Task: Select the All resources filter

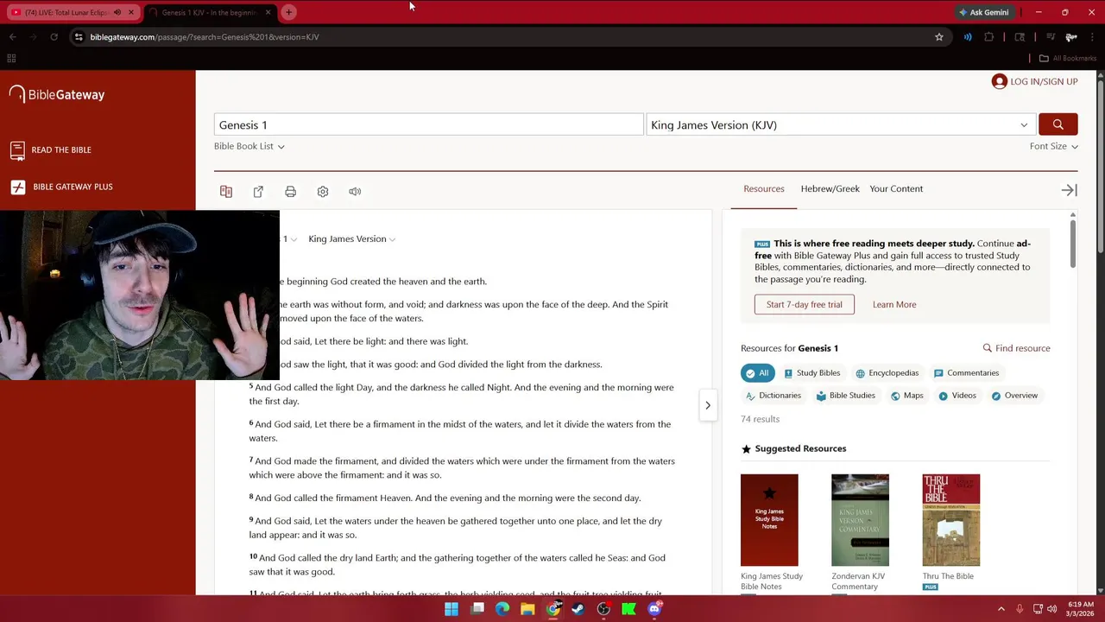Action: tap(757, 373)
